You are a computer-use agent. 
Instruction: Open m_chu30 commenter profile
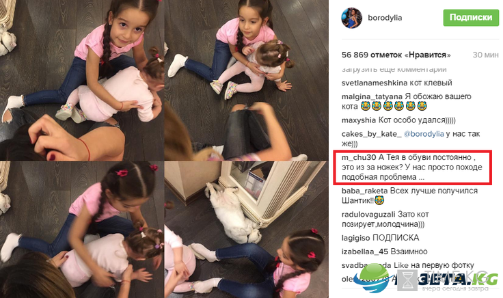(359, 157)
